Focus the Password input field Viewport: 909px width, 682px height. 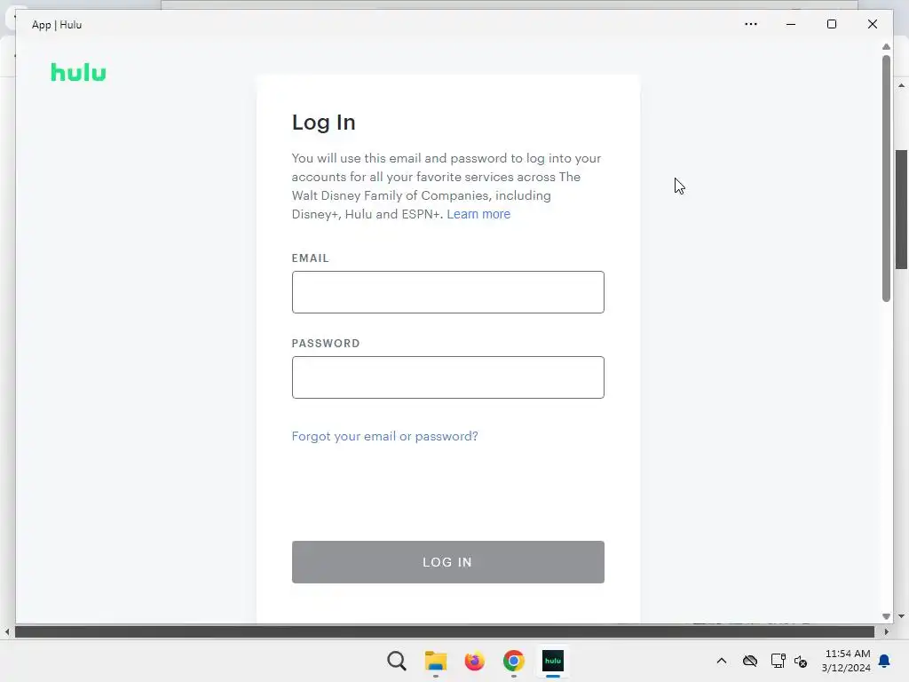(x=447, y=377)
